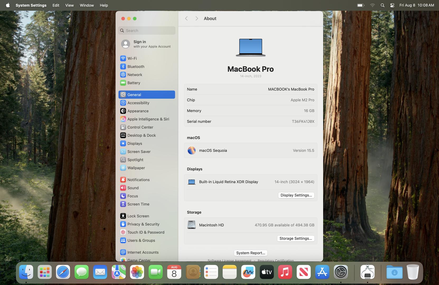Open Bluetooth settings pane

[147, 66]
